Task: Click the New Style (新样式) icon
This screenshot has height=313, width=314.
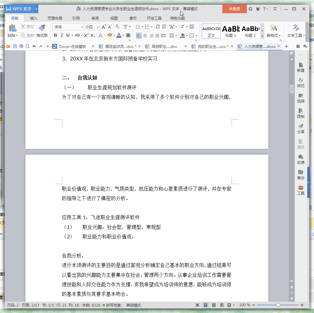Action: pos(274,28)
